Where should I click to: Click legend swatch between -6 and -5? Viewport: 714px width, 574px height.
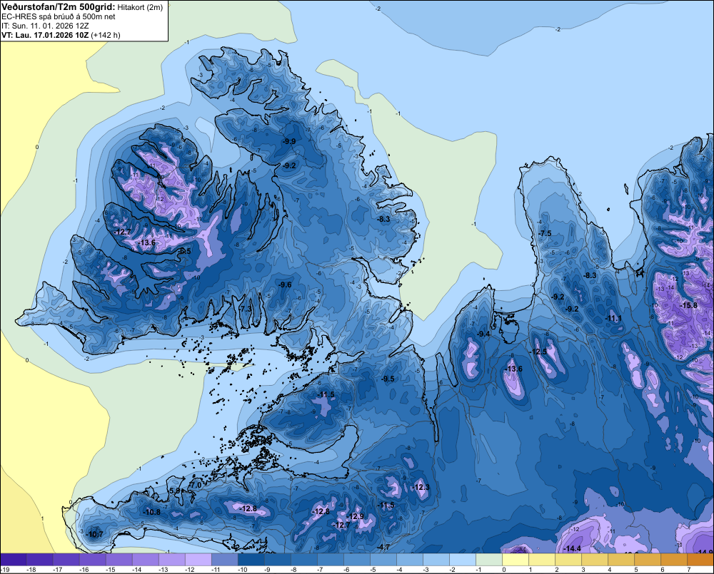[356, 560]
